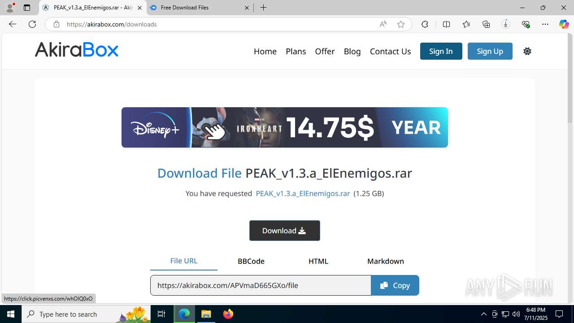Close the PEAK_v1.3.a_ElEnemigos.rar tab
The image size is (574, 323).
(139, 8)
